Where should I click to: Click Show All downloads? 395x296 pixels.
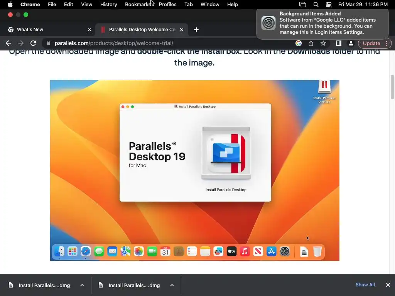pos(365,285)
